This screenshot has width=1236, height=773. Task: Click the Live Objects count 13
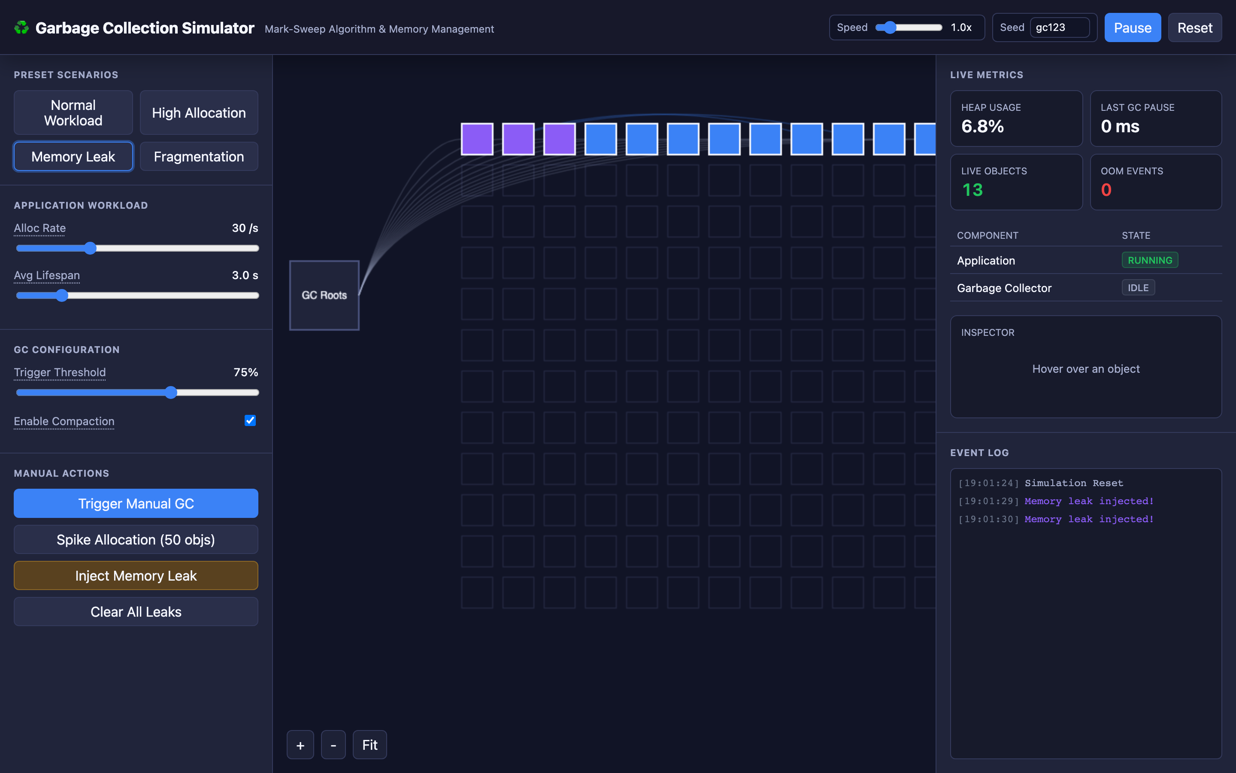[x=972, y=190]
